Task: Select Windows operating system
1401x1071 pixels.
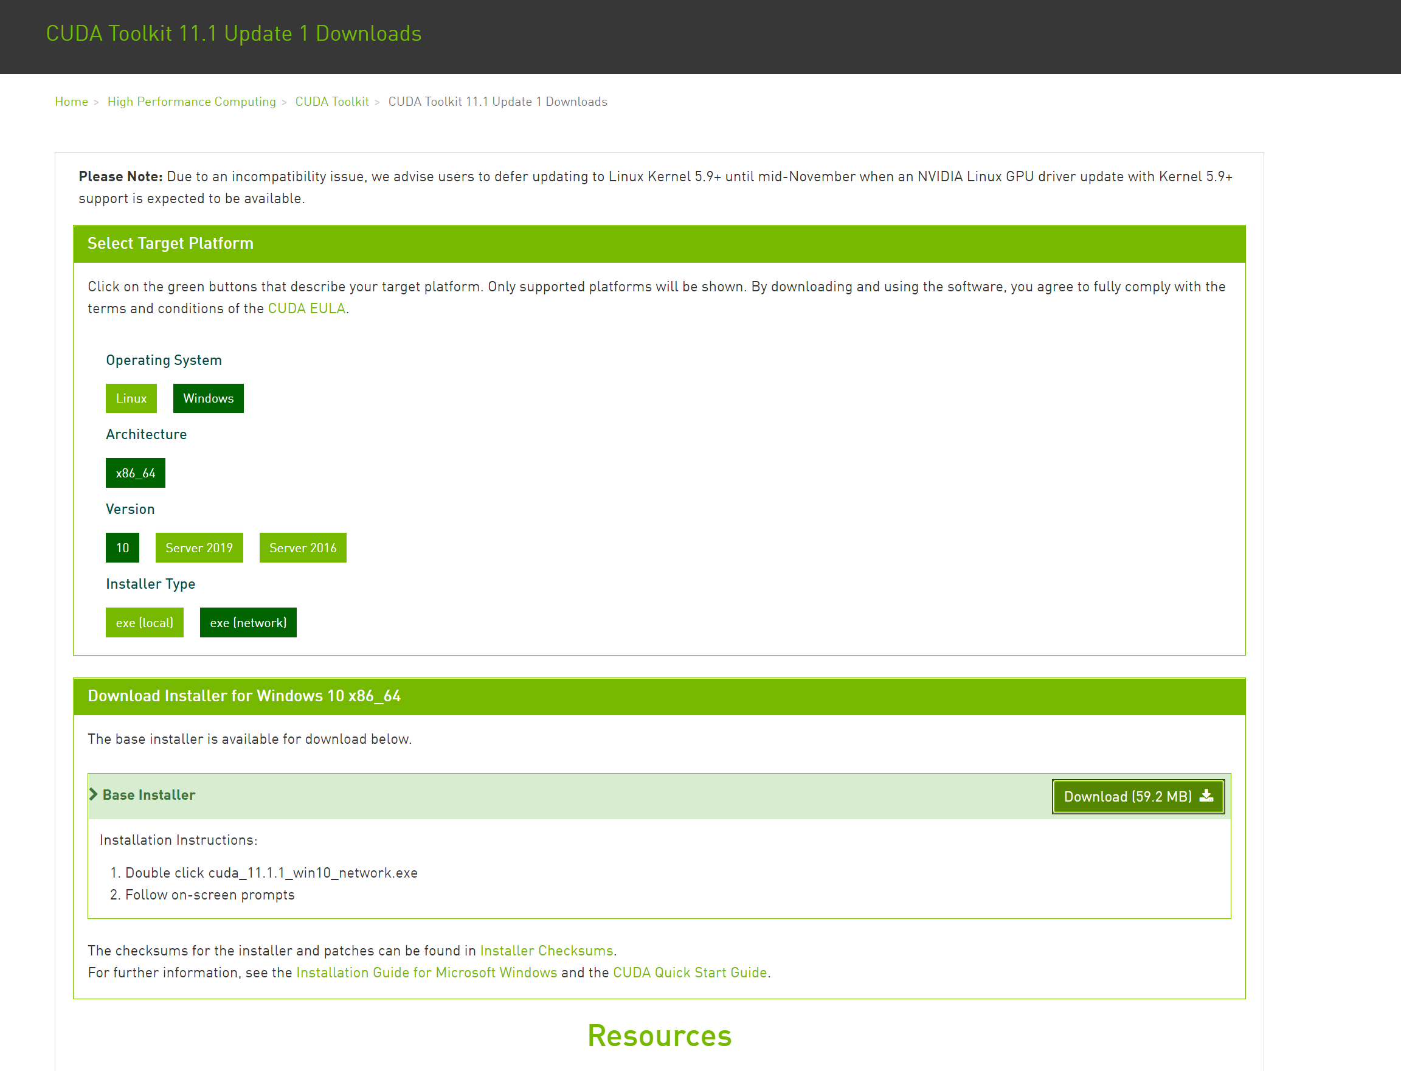Action: click(x=208, y=398)
